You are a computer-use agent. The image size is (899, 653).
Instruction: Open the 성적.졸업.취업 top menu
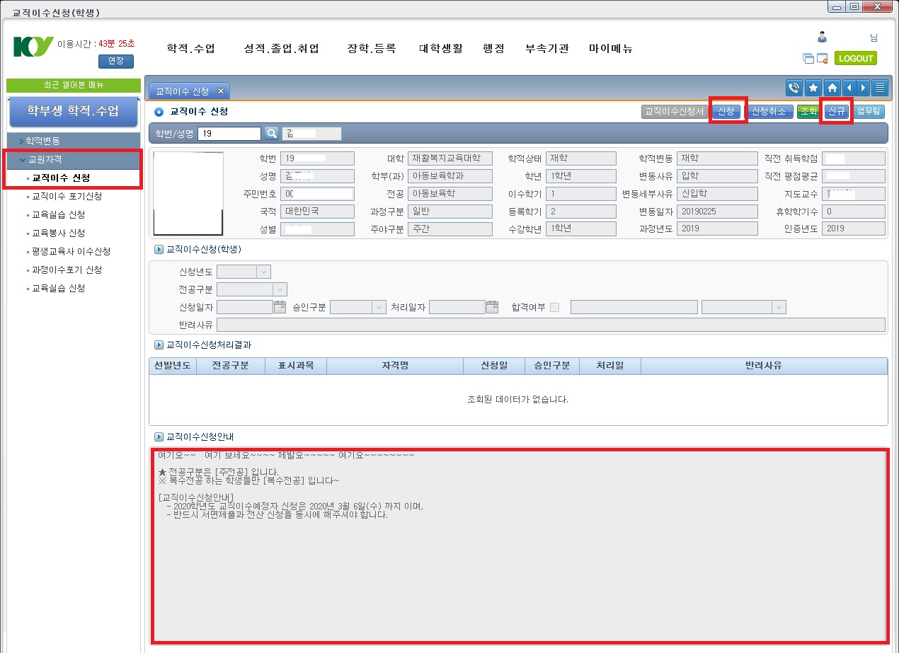click(x=281, y=49)
